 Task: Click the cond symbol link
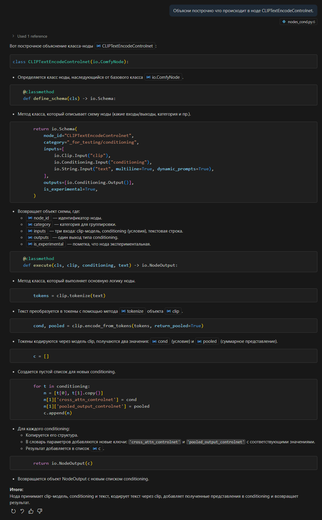coord(160,341)
